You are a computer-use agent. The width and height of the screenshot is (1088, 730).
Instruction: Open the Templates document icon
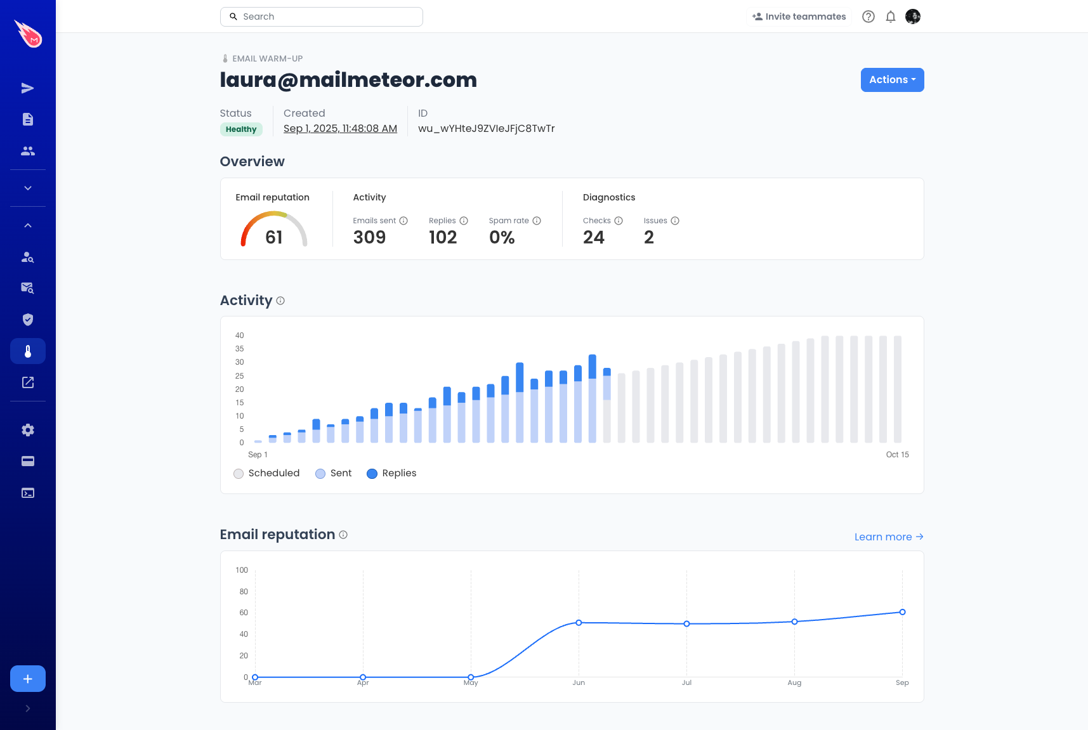coord(27,119)
